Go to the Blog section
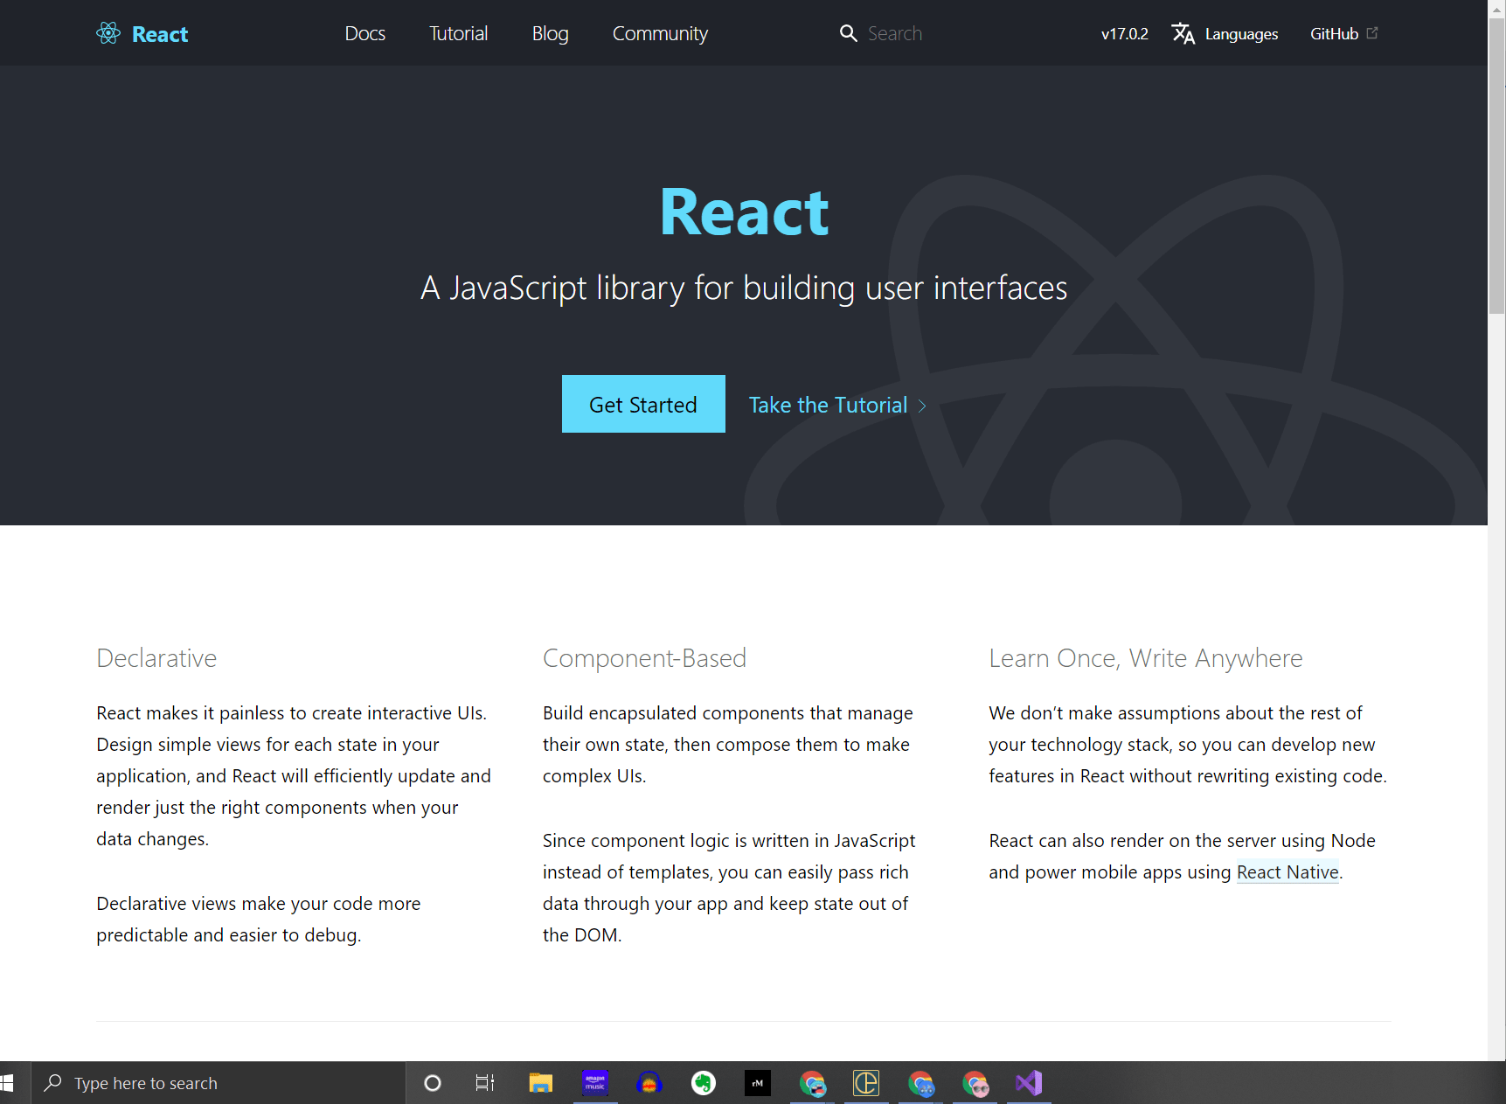The height and width of the screenshot is (1104, 1506). [551, 33]
